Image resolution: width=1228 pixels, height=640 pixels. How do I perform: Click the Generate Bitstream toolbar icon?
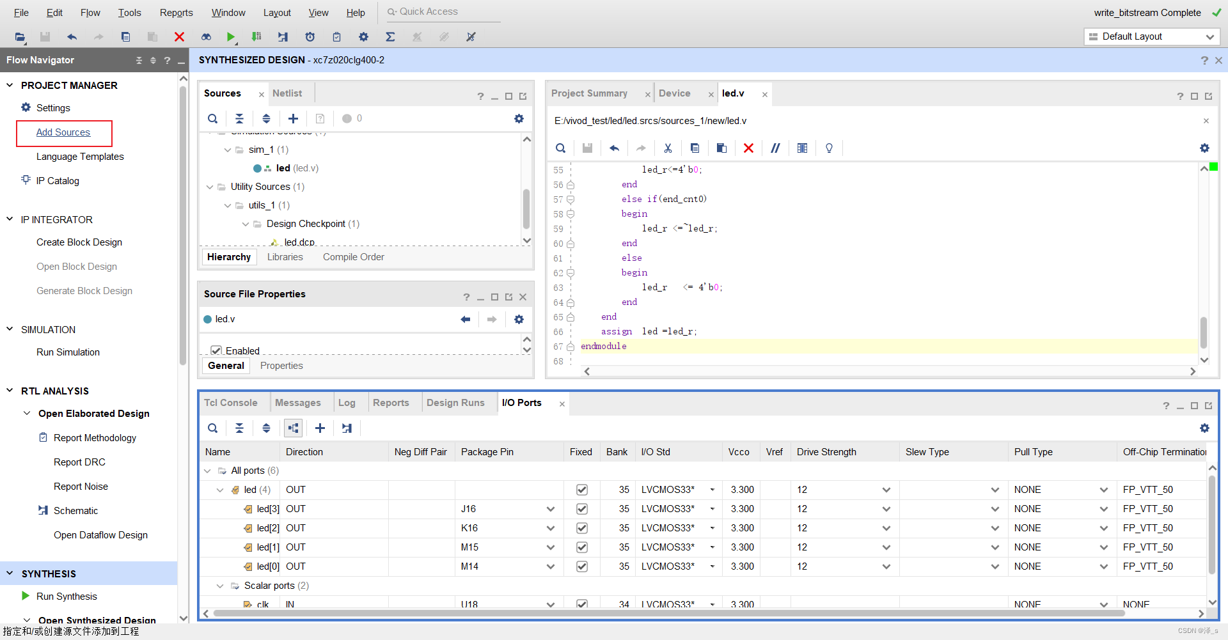[256, 37]
